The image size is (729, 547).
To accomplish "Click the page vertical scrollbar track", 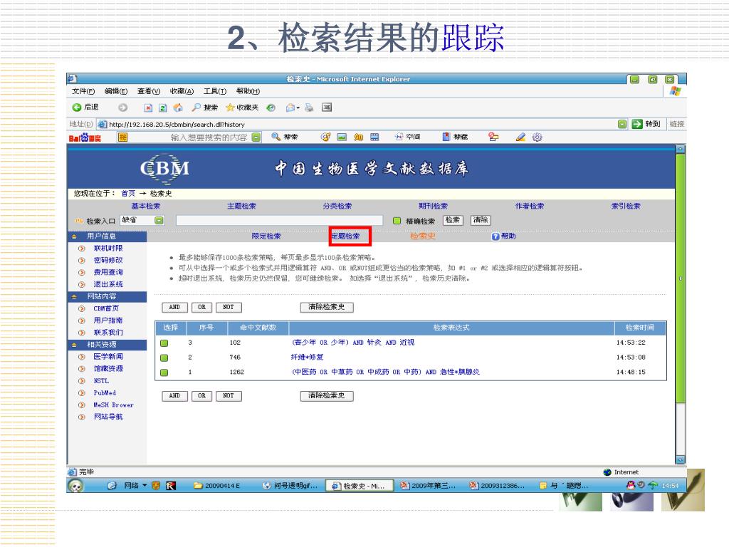I will click(680, 430).
